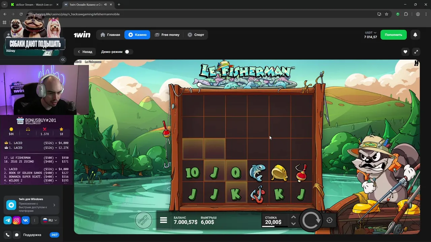This screenshot has height=242, width=431.
Task: Switch to the skillzor Stream browser tab
Action: [34, 5]
